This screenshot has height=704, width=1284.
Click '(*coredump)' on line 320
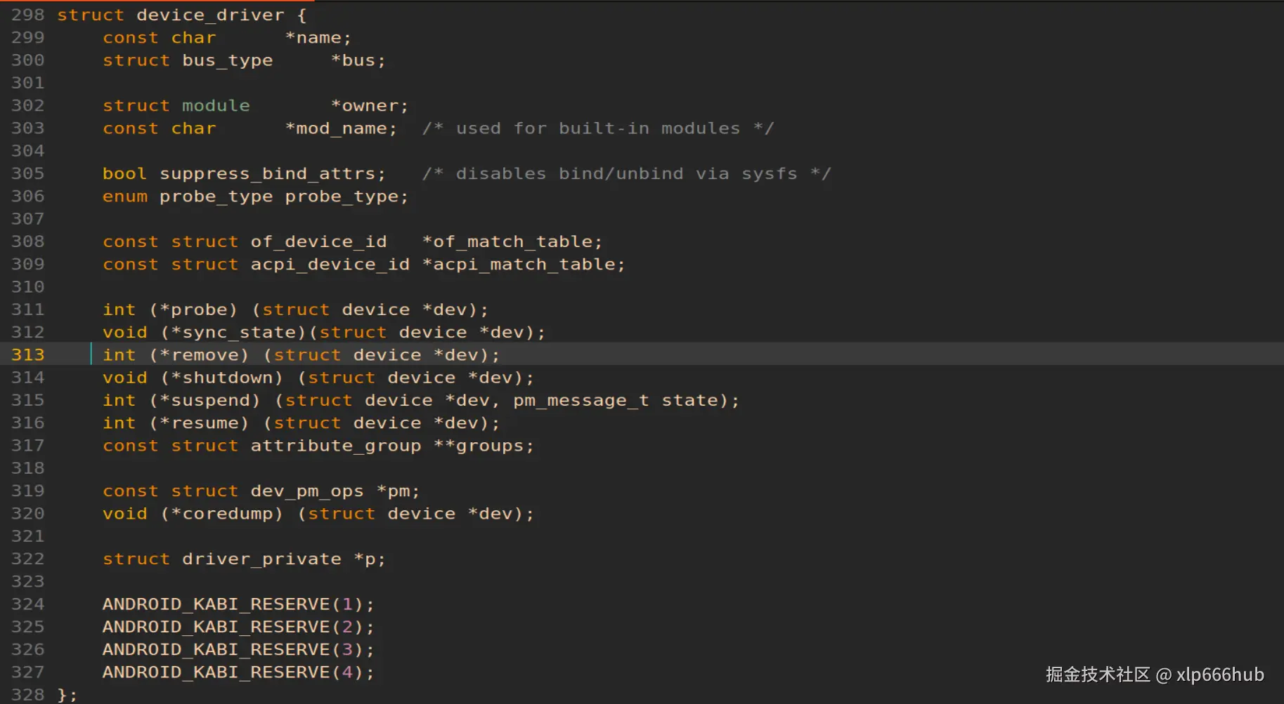[x=221, y=514]
